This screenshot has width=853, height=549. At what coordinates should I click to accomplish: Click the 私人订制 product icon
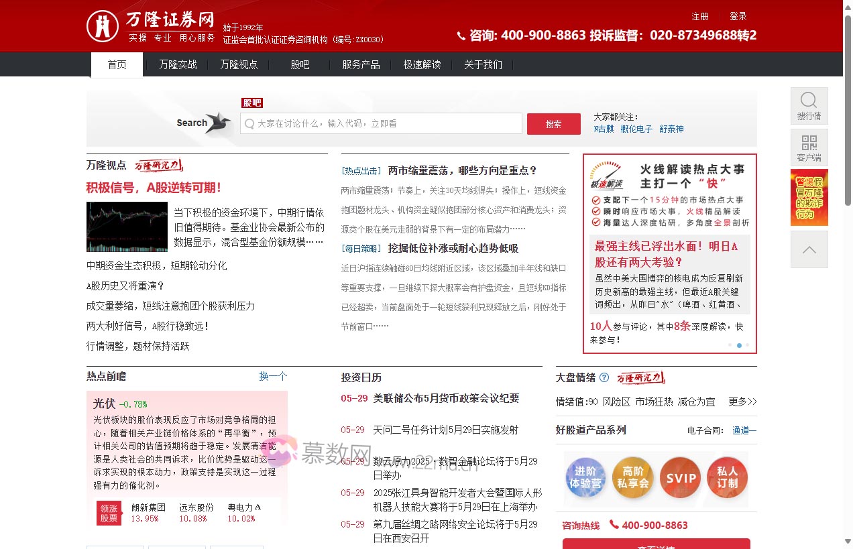click(x=727, y=477)
